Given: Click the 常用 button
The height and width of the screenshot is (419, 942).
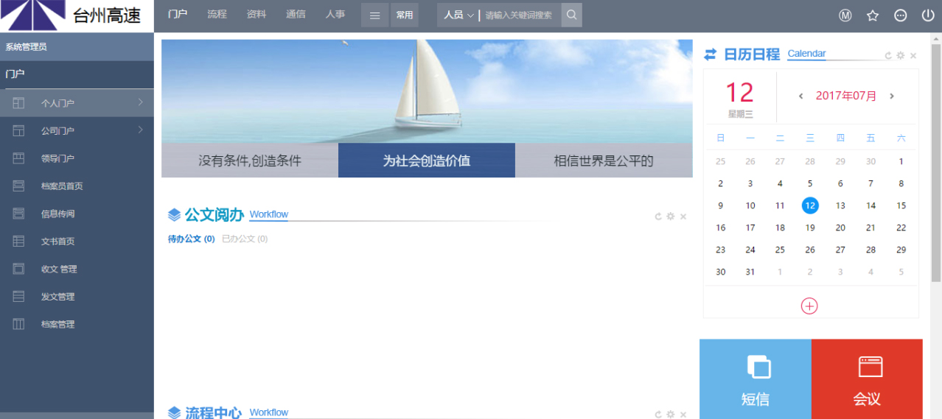Looking at the screenshot, I should click(x=405, y=15).
